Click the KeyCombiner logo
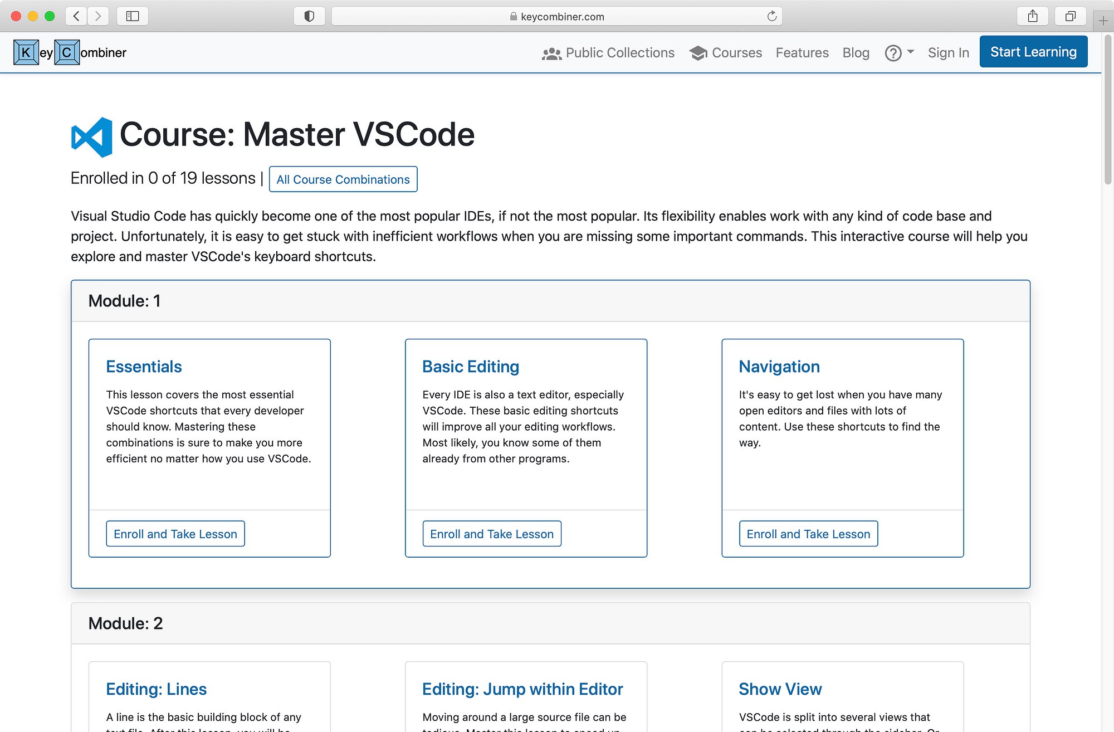Viewport: 1114px width, 732px height. pyautogui.click(x=70, y=52)
